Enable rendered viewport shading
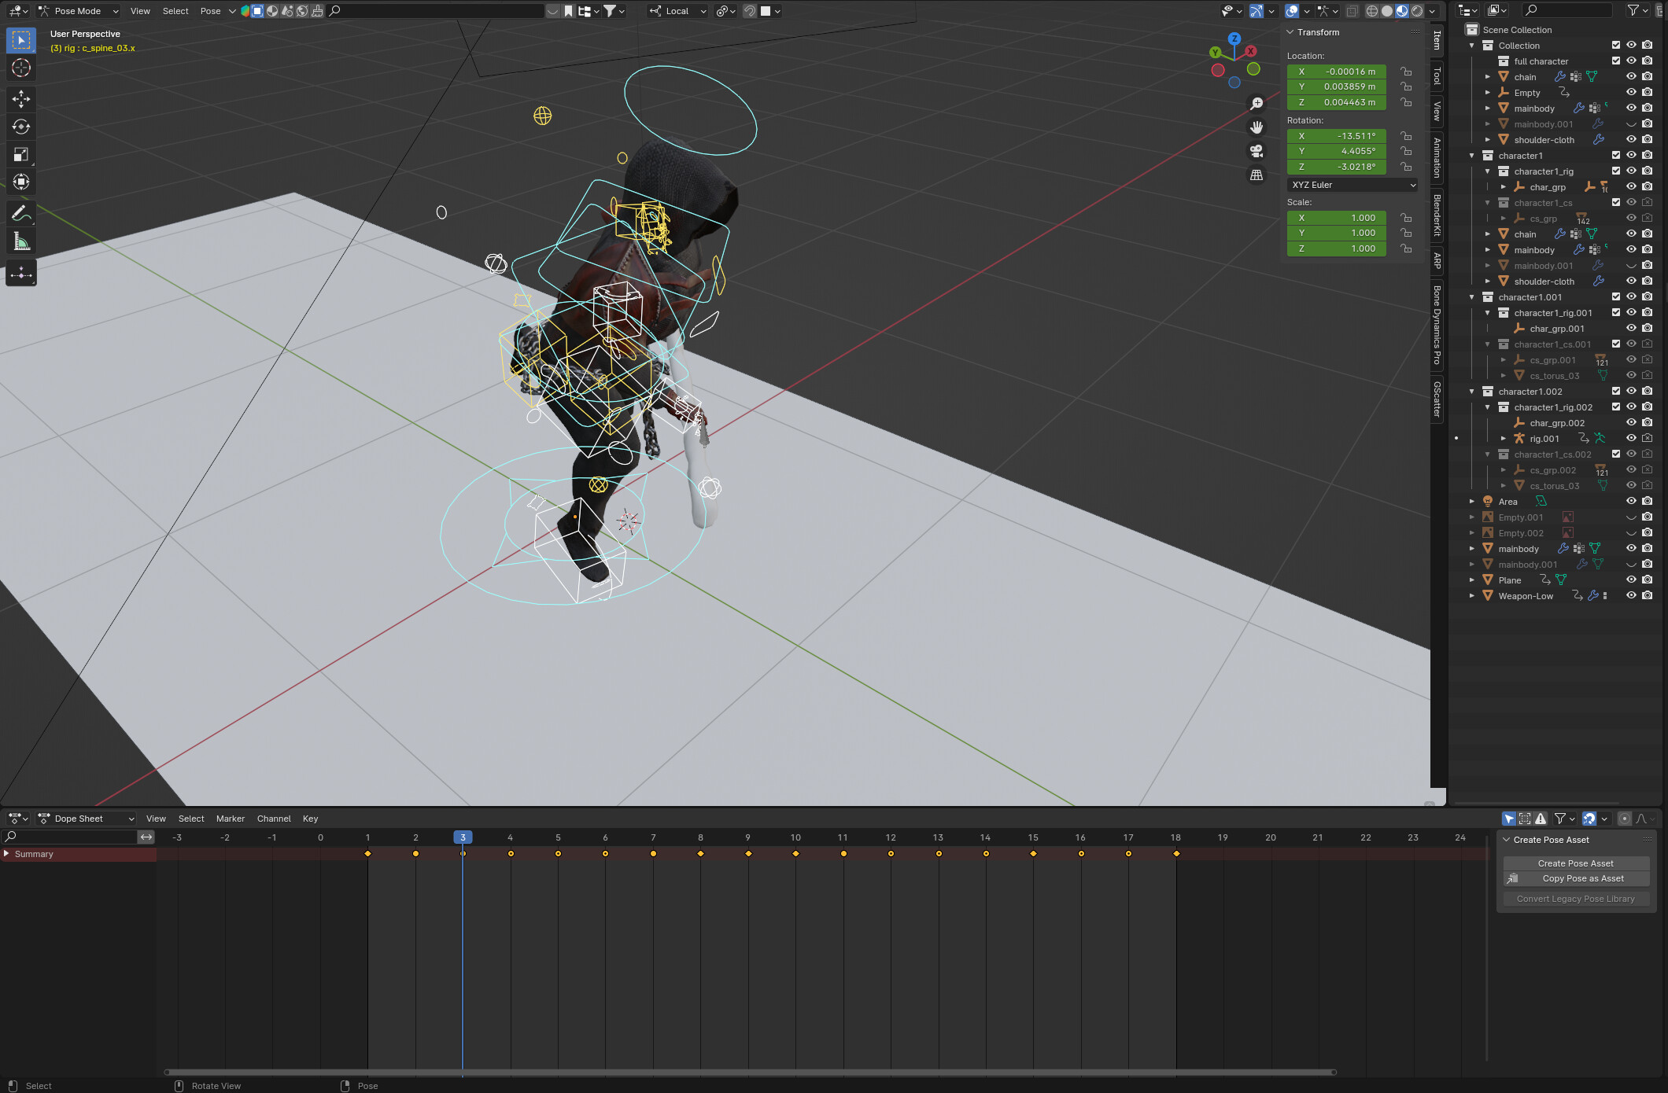Screen dimensions: 1668x1093 1417,11
